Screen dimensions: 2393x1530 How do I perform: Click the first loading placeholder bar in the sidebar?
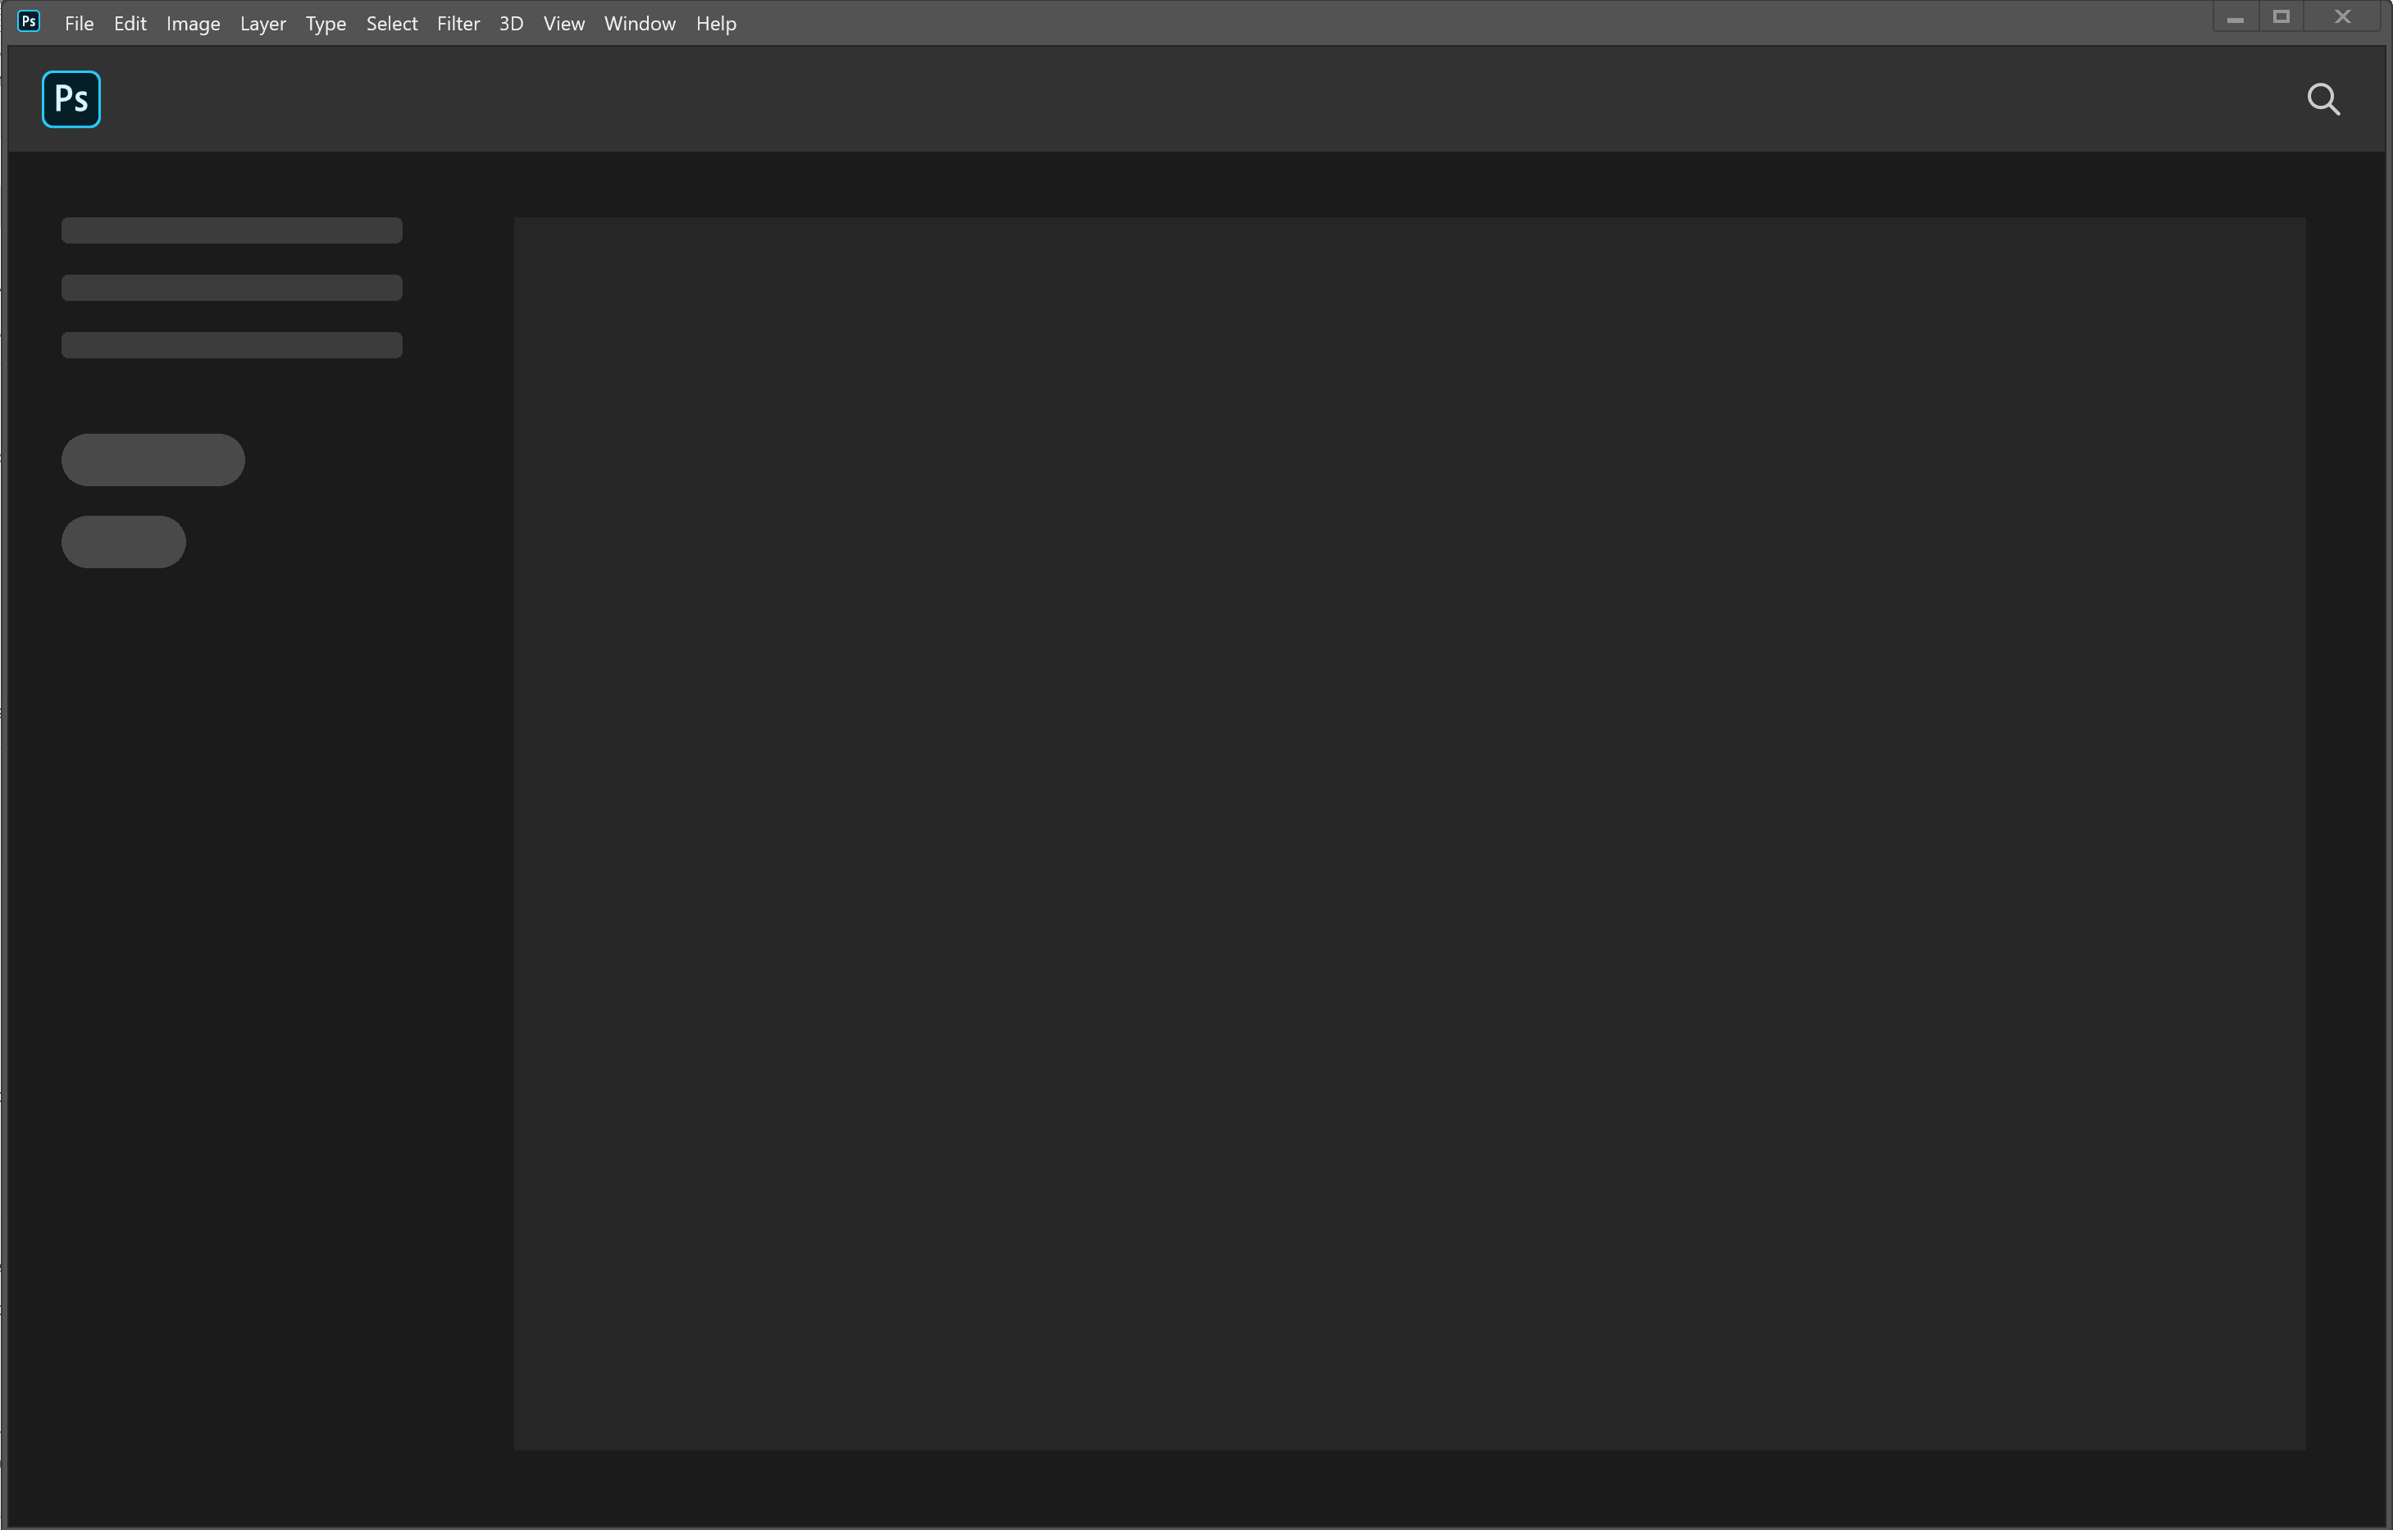click(x=231, y=230)
